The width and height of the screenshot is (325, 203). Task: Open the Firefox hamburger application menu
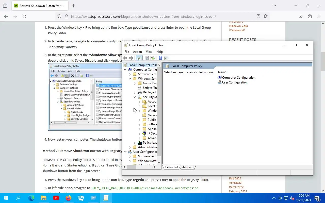coord(319,16)
